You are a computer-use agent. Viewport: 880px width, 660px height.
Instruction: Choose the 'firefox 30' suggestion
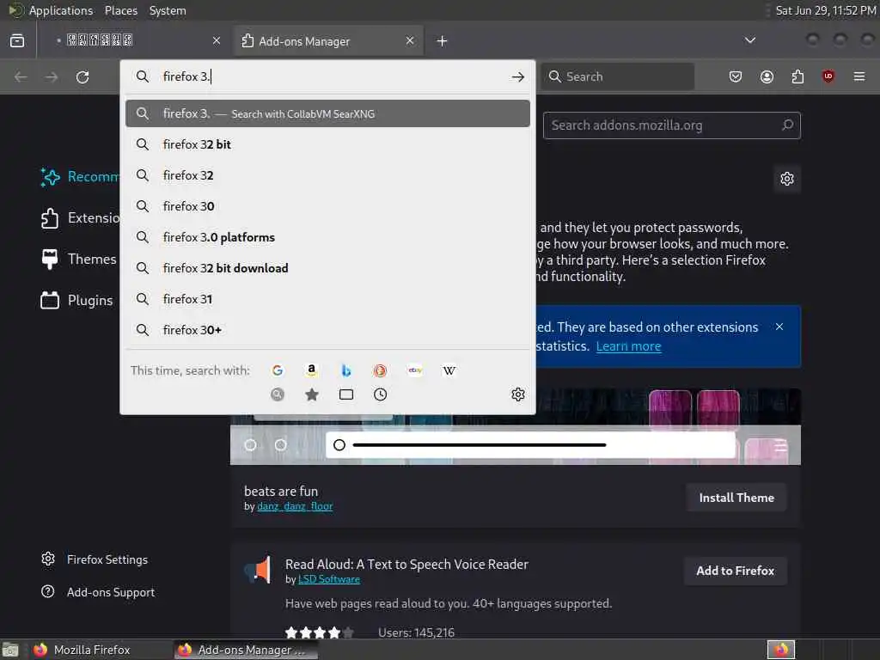point(327,206)
